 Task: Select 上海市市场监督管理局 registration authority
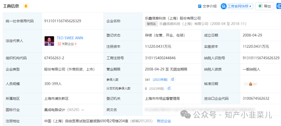point(162,99)
